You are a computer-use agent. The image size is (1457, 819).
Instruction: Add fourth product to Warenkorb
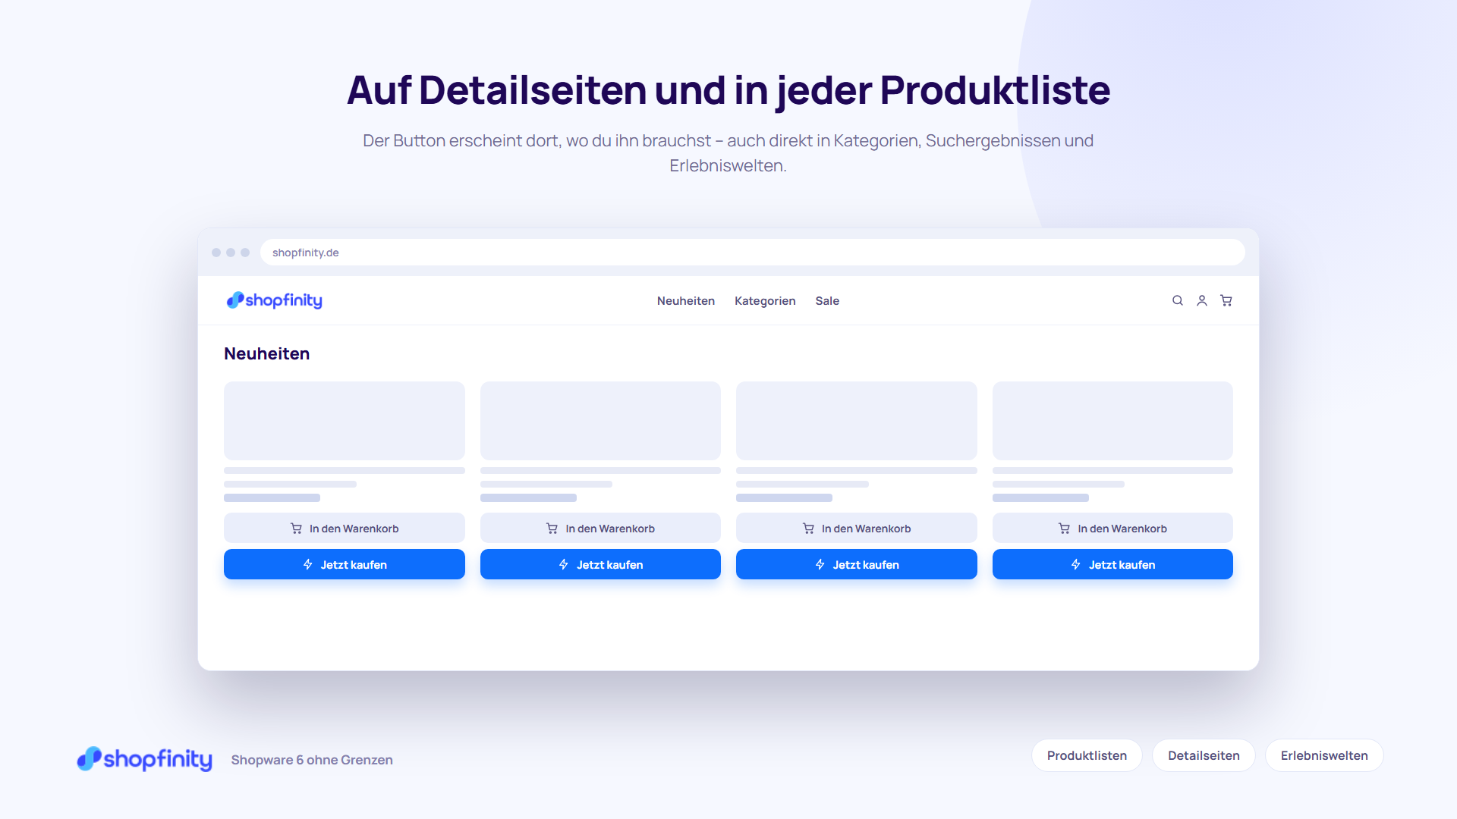(x=1112, y=528)
